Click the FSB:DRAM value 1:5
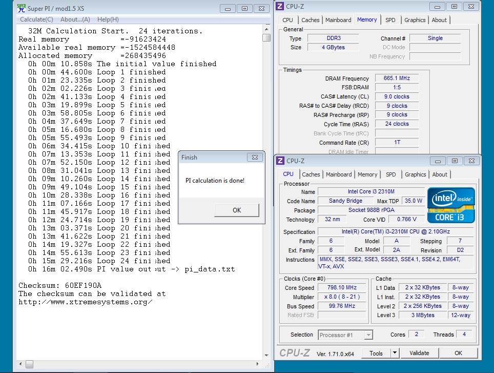The height and width of the screenshot is (373, 494). pos(397,87)
